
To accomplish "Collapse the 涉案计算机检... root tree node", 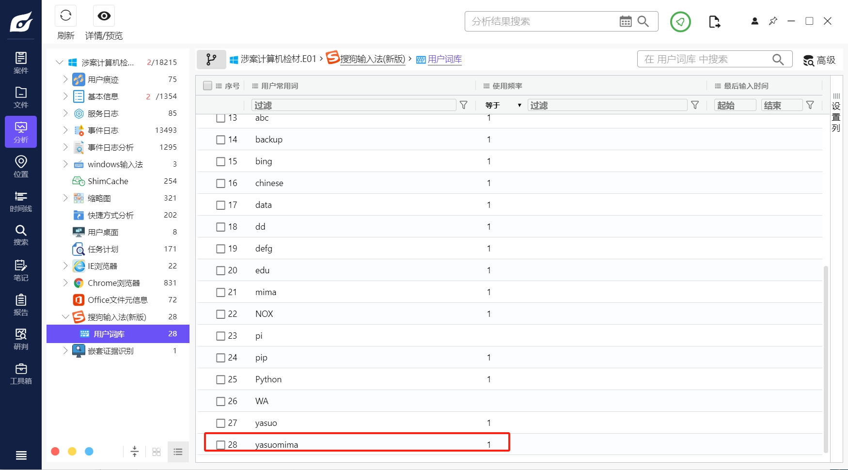I will [60, 63].
